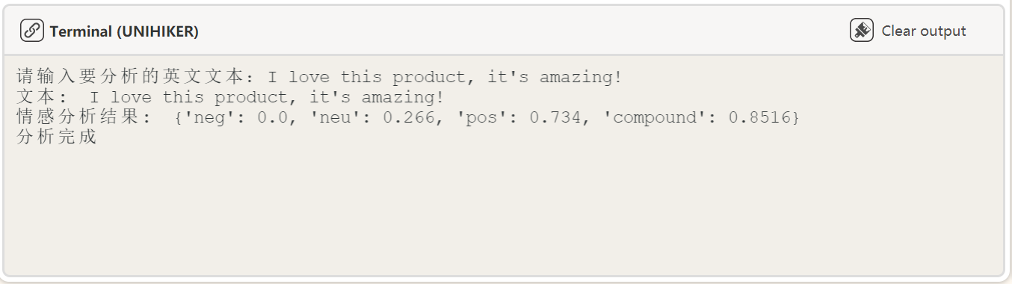Click the second output line starting 文本
The height and width of the screenshot is (284, 1012).
tap(230, 97)
